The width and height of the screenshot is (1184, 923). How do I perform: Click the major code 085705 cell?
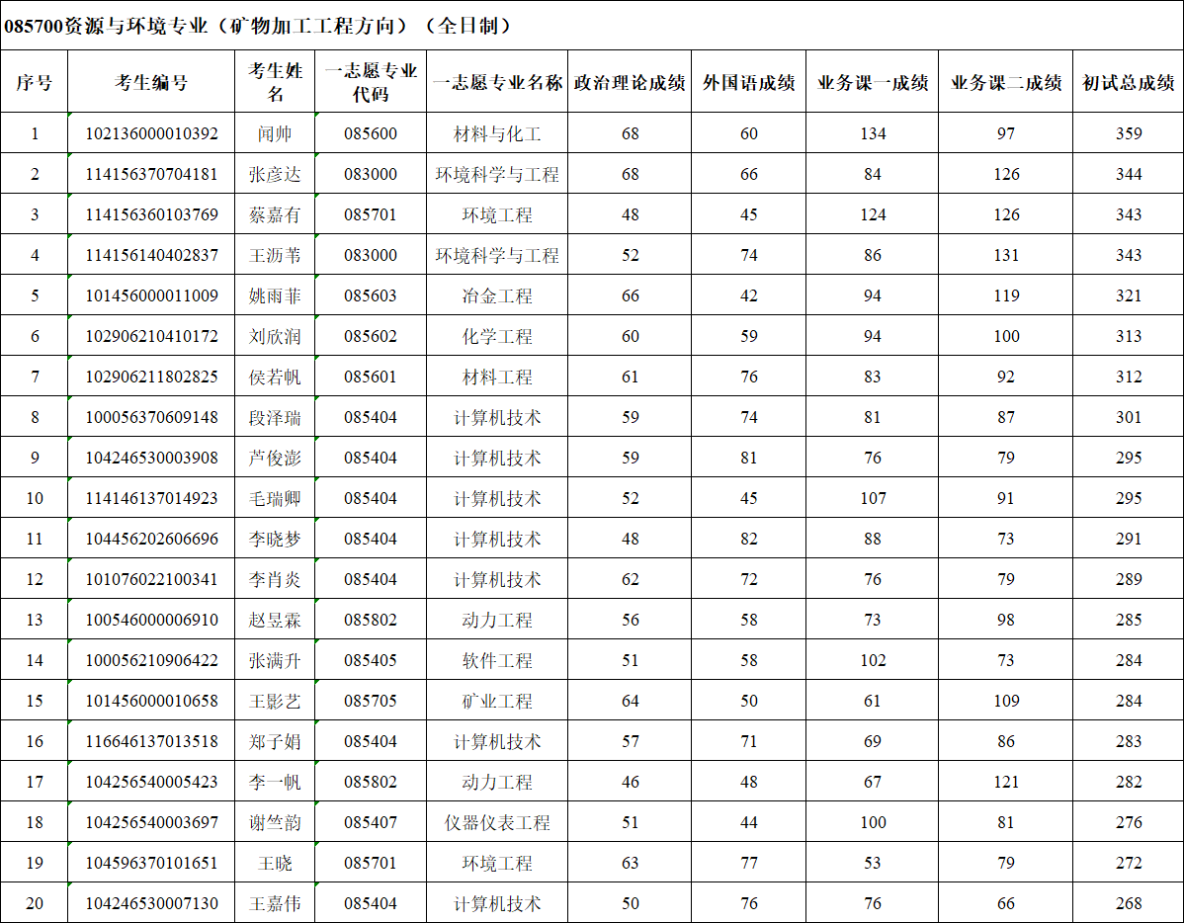371,701
